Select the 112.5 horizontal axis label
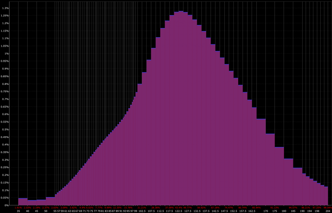Viewport: 332px width, 213px height. click(160, 211)
